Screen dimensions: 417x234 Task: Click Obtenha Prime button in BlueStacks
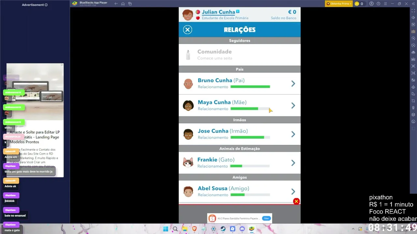click(339, 4)
